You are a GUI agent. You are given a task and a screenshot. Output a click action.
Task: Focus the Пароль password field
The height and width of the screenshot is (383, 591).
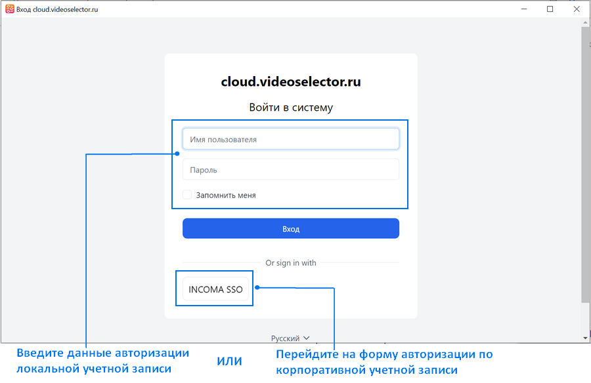coord(291,169)
